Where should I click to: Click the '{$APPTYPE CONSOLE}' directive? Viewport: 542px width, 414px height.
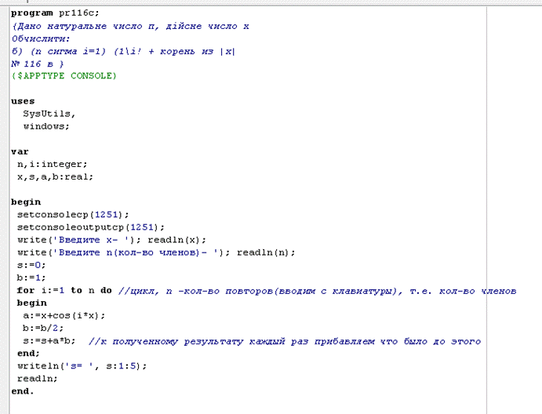pos(64,76)
